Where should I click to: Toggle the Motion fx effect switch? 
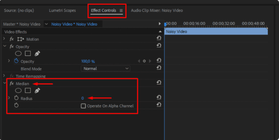12,39
